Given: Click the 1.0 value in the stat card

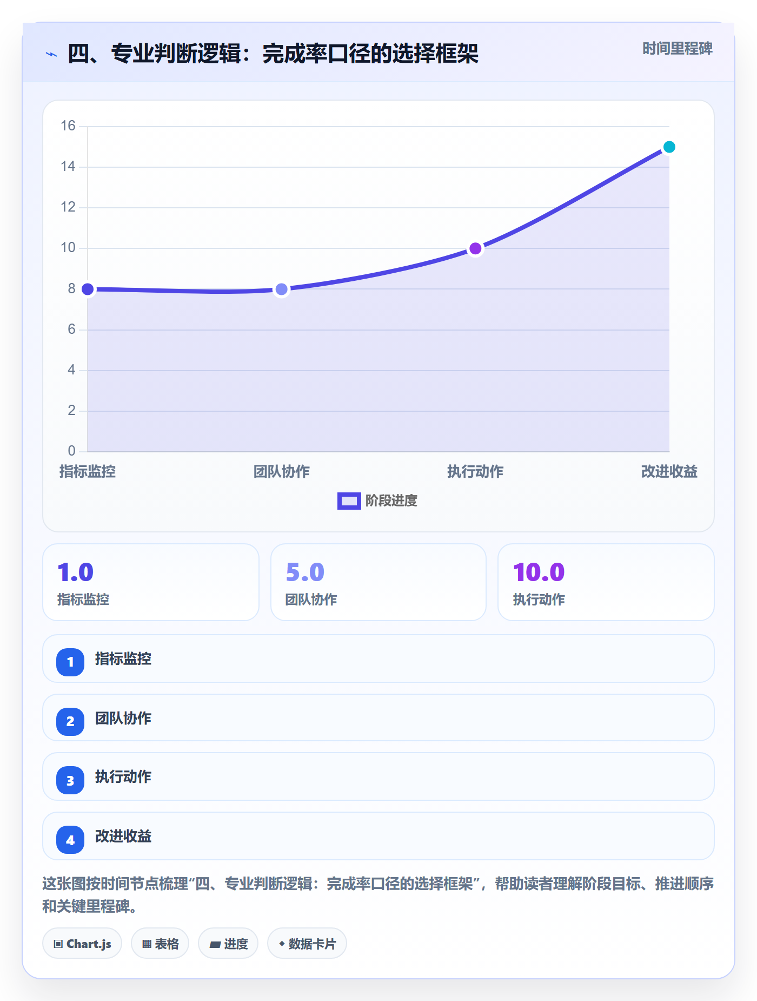Looking at the screenshot, I should [76, 572].
